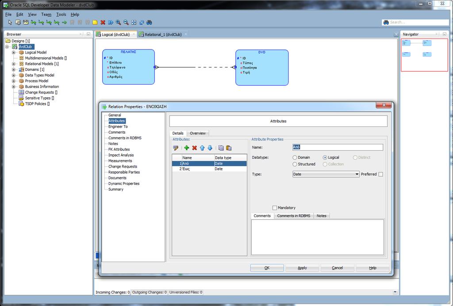Select the Structured datatype radio button
Screen dimensions: 453x306
(295, 164)
